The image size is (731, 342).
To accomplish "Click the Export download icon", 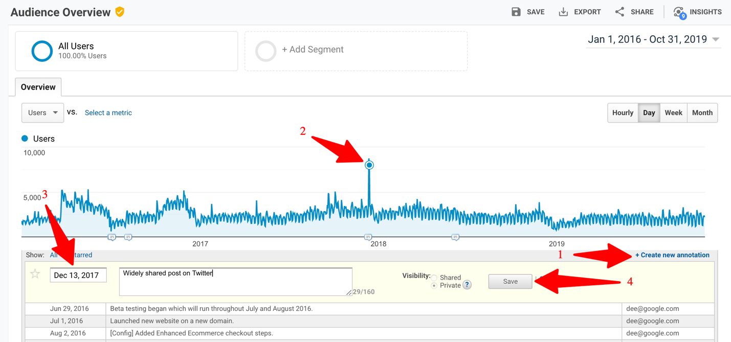I will (x=563, y=12).
